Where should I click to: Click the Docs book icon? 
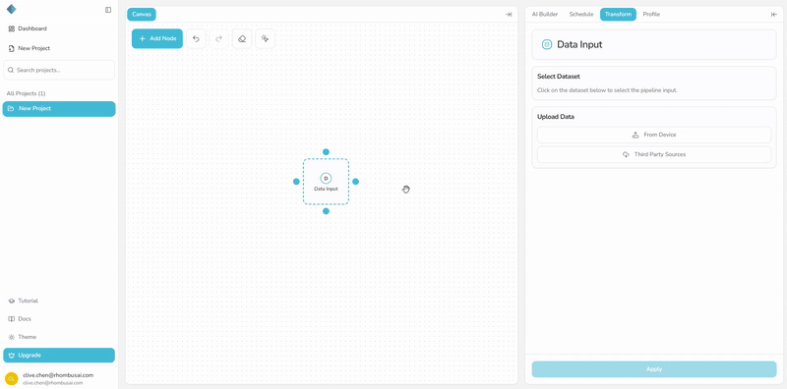12,319
